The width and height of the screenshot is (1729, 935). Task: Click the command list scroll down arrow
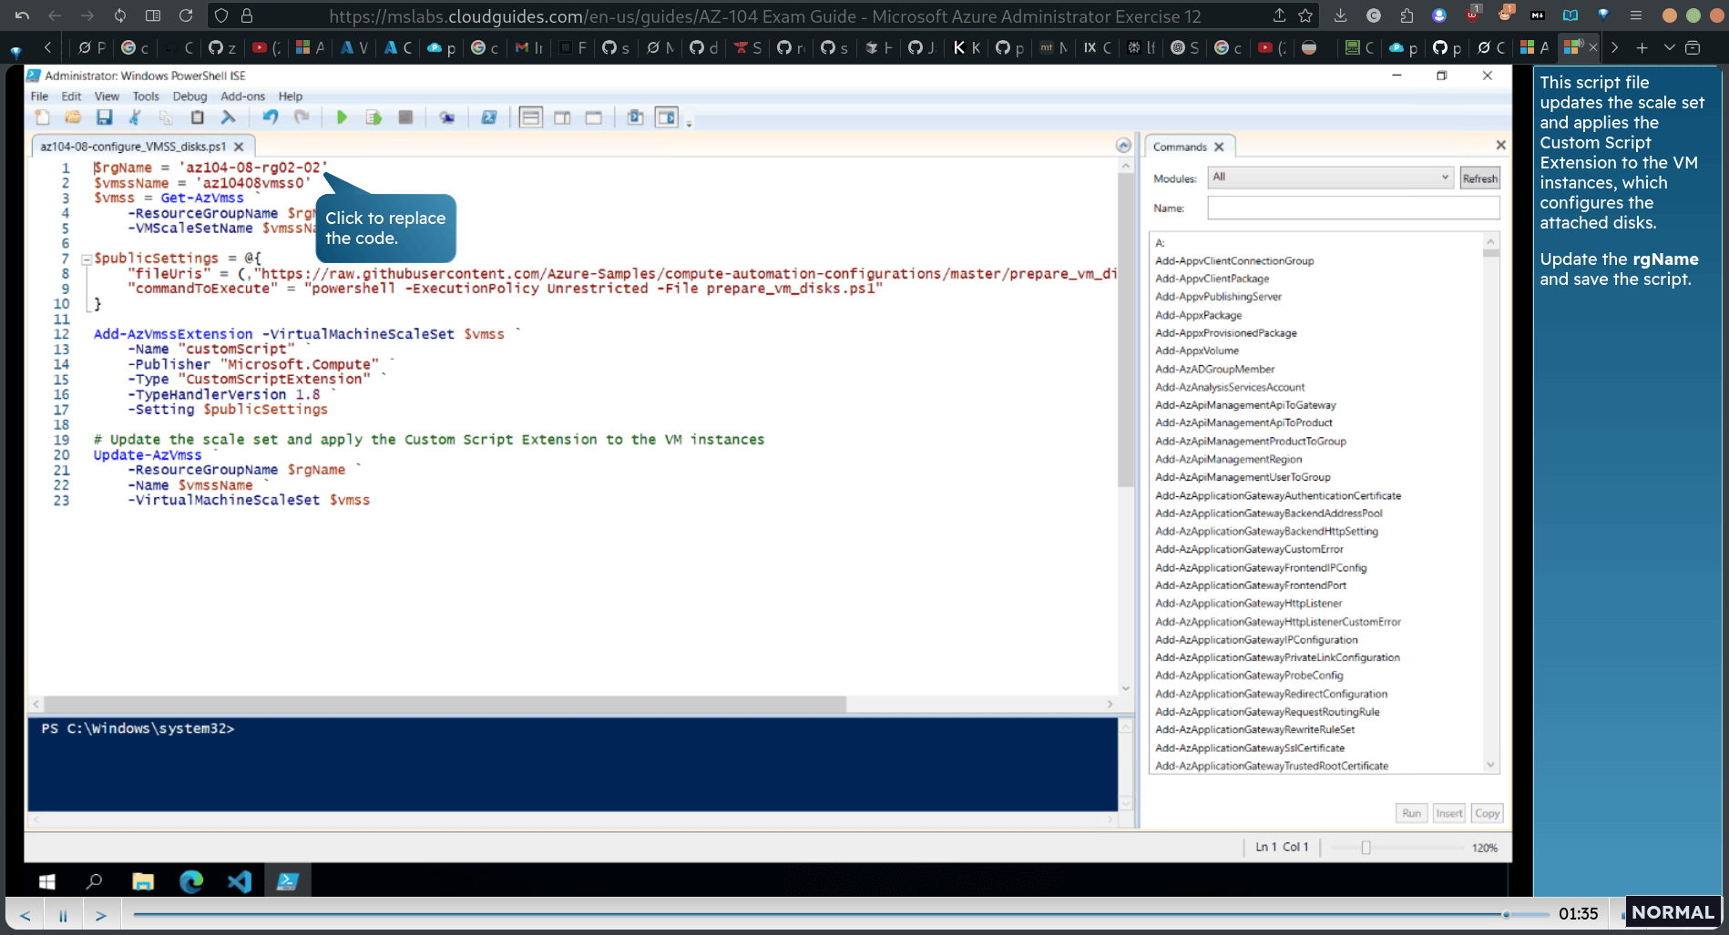tap(1491, 766)
